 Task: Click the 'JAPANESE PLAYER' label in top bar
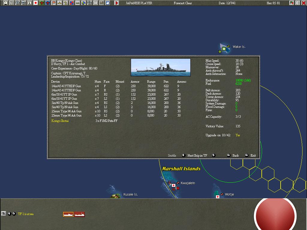tap(139, 3)
